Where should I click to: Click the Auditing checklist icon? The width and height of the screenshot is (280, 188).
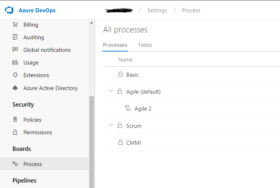[15, 37]
